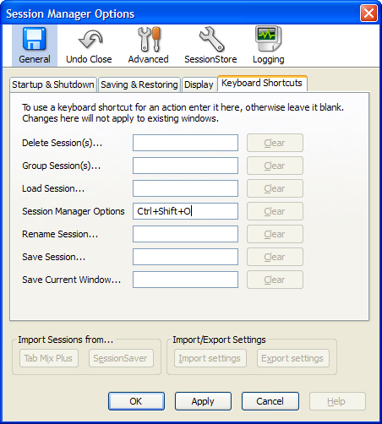Open the Undo Close arrow pane
382x424 pixels.
tap(89, 46)
